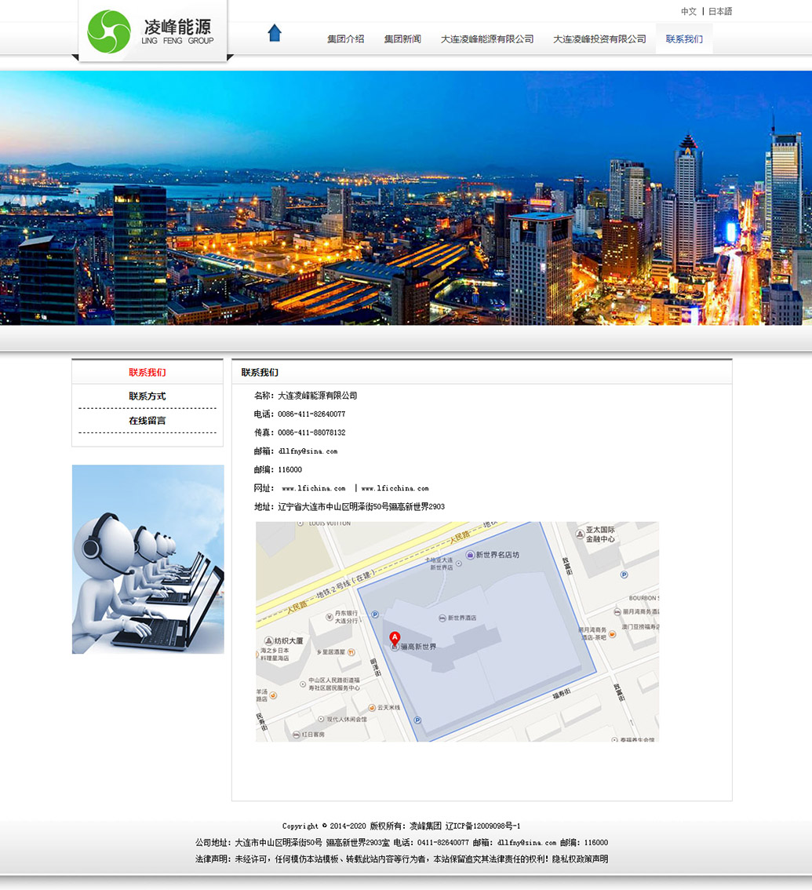Screen dimensions: 812x890
Task: Click the dllfny@sina.com email in contact details
Action: (x=308, y=451)
